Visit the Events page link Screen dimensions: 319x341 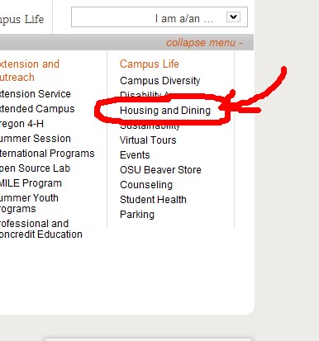(x=135, y=155)
